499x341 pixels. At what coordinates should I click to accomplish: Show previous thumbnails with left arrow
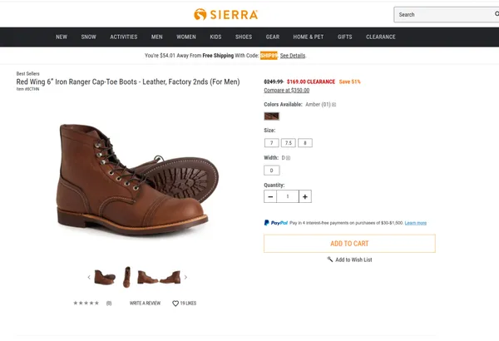pos(89,277)
